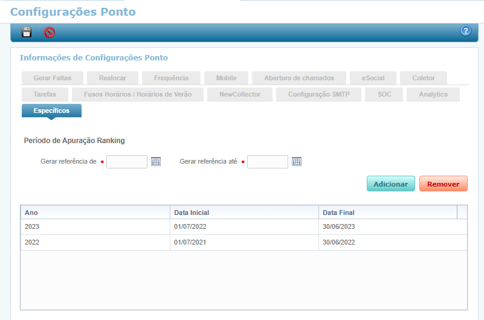Switch to the eSocial tab
Viewport: 484px width, 320px height.
click(x=373, y=78)
